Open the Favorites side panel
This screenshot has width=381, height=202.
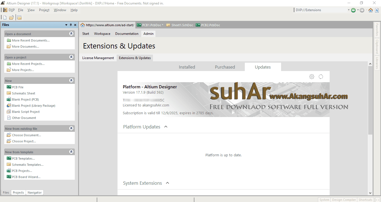click(x=377, y=30)
